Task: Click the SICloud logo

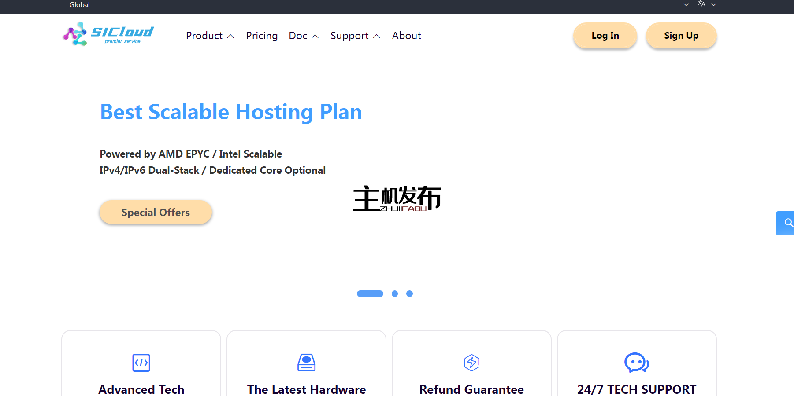Action: coord(108,34)
